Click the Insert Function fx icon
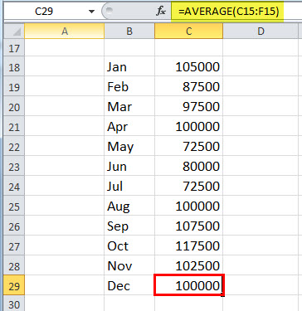Viewport: 302px width, 311px height. point(161,12)
